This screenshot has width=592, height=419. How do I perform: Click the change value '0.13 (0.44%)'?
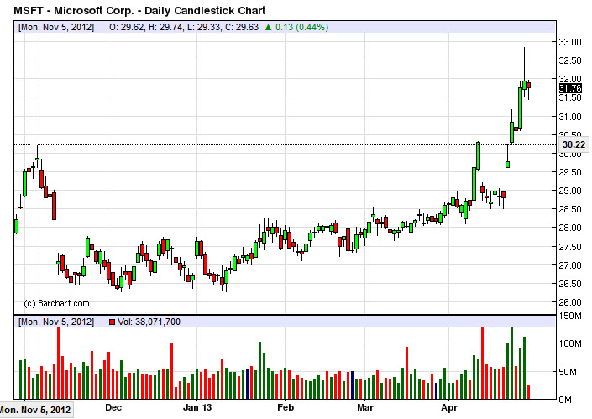301,27
